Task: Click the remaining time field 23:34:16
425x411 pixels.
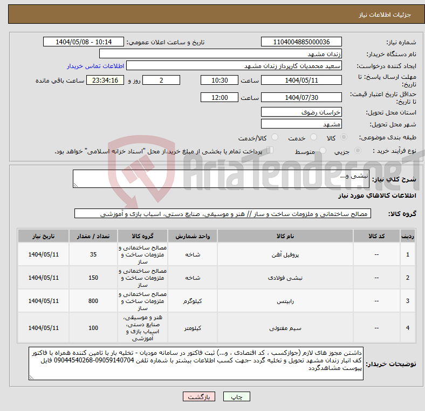Action: (x=105, y=80)
